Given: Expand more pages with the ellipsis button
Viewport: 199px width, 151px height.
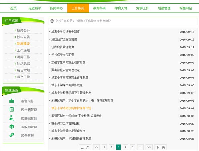Looking at the screenshot, I should [x=141, y=147].
